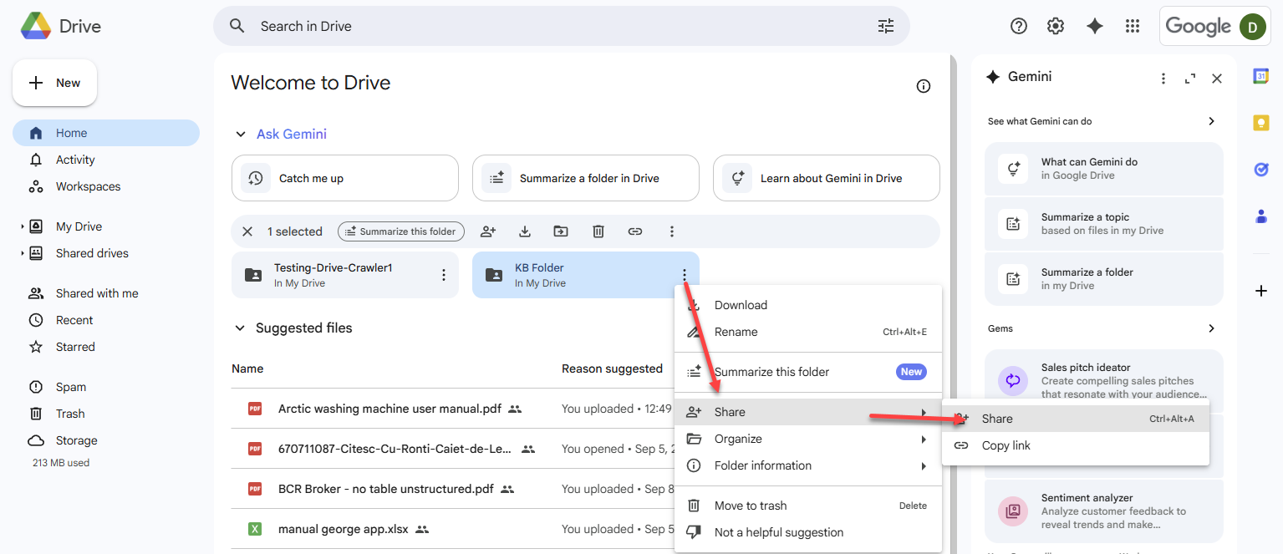
Task: Click the New button
Action: pos(55,83)
